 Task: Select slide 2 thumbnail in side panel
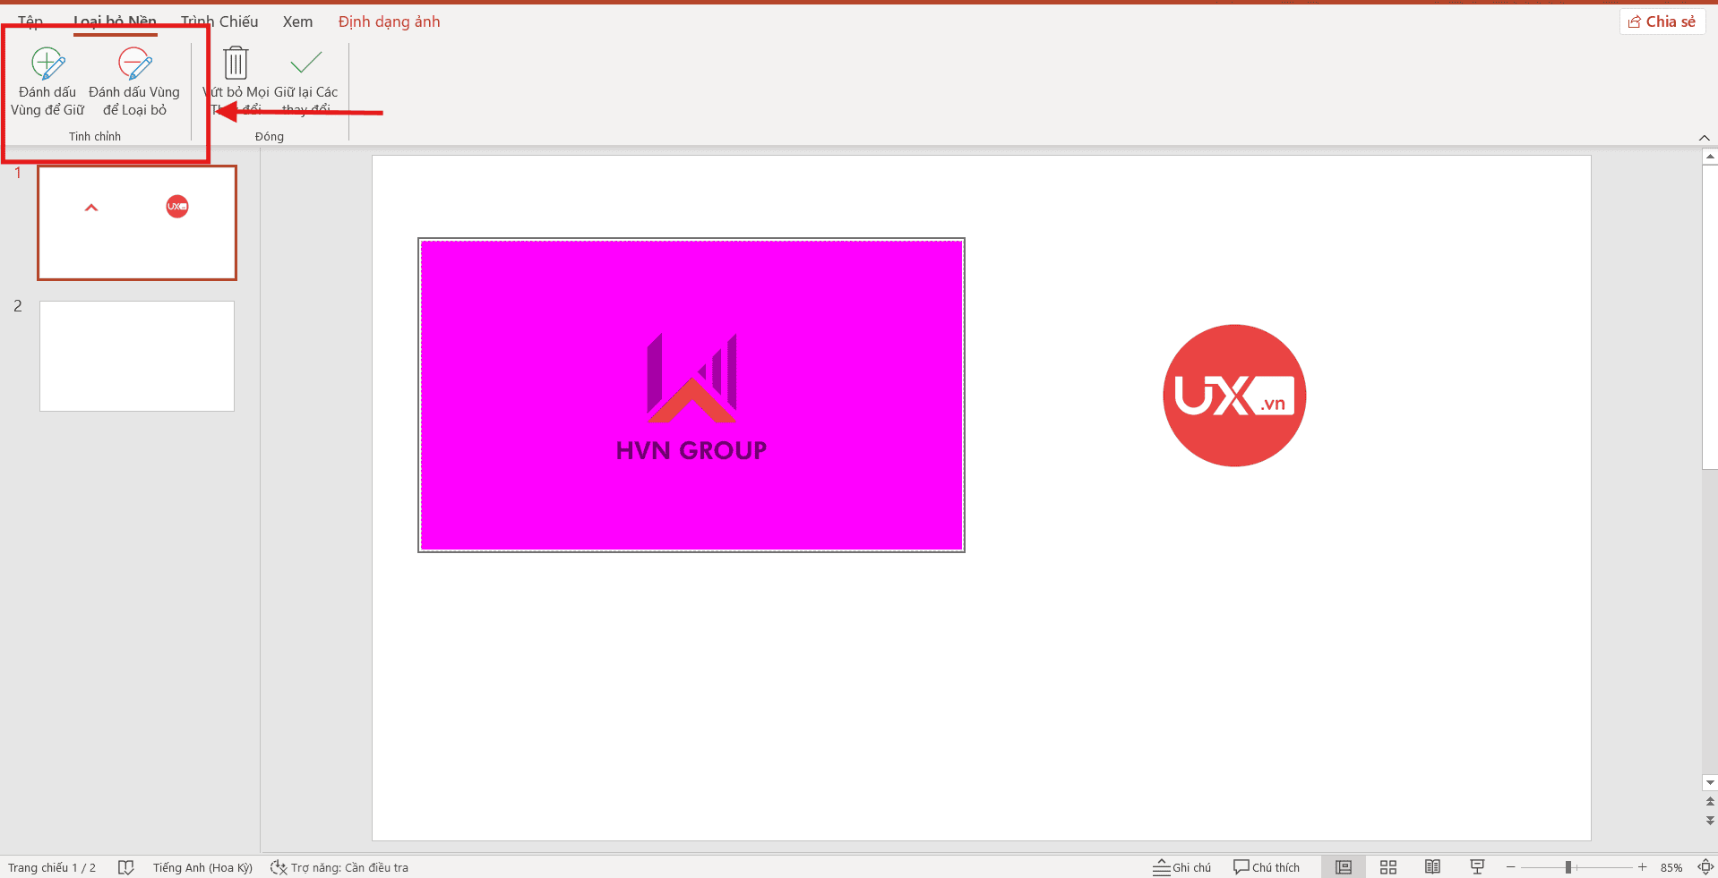point(136,355)
